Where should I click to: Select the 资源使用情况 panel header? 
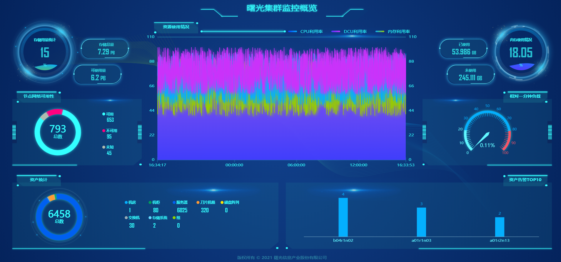(176, 27)
